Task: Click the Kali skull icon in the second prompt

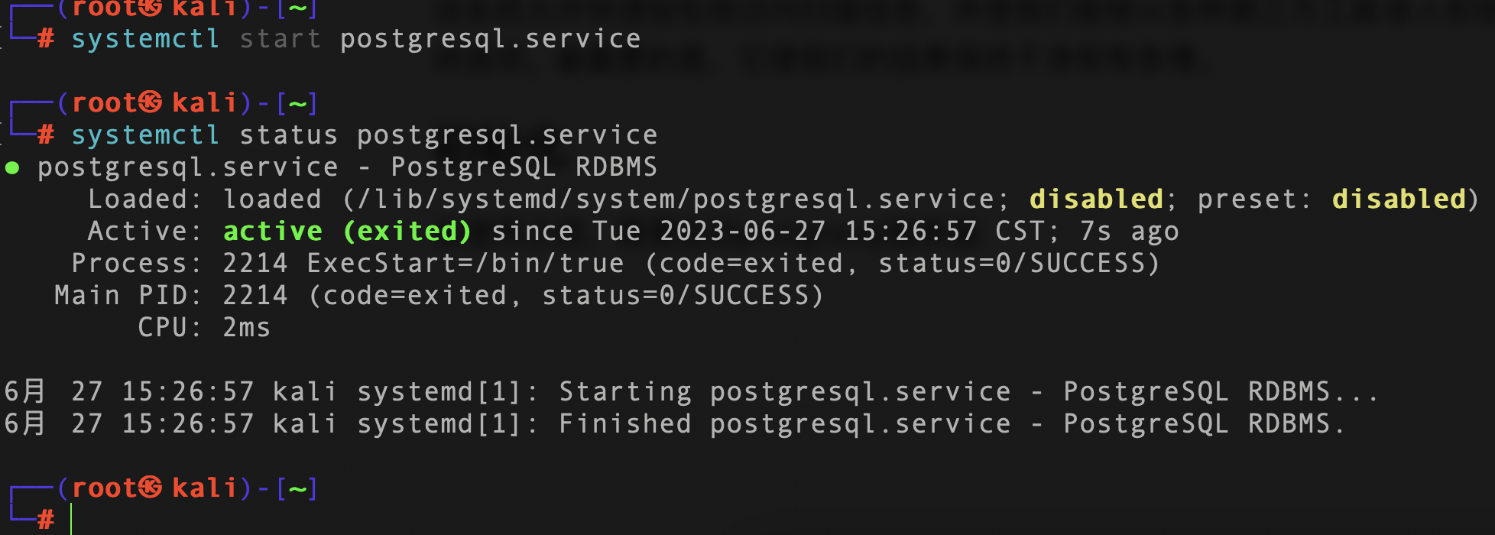Action: 151,102
